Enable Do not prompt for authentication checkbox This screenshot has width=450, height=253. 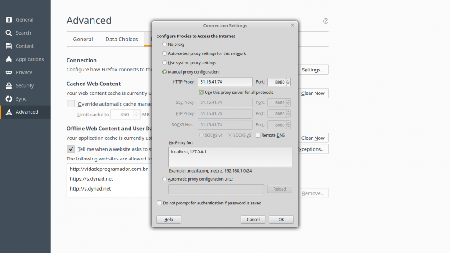coord(159,203)
